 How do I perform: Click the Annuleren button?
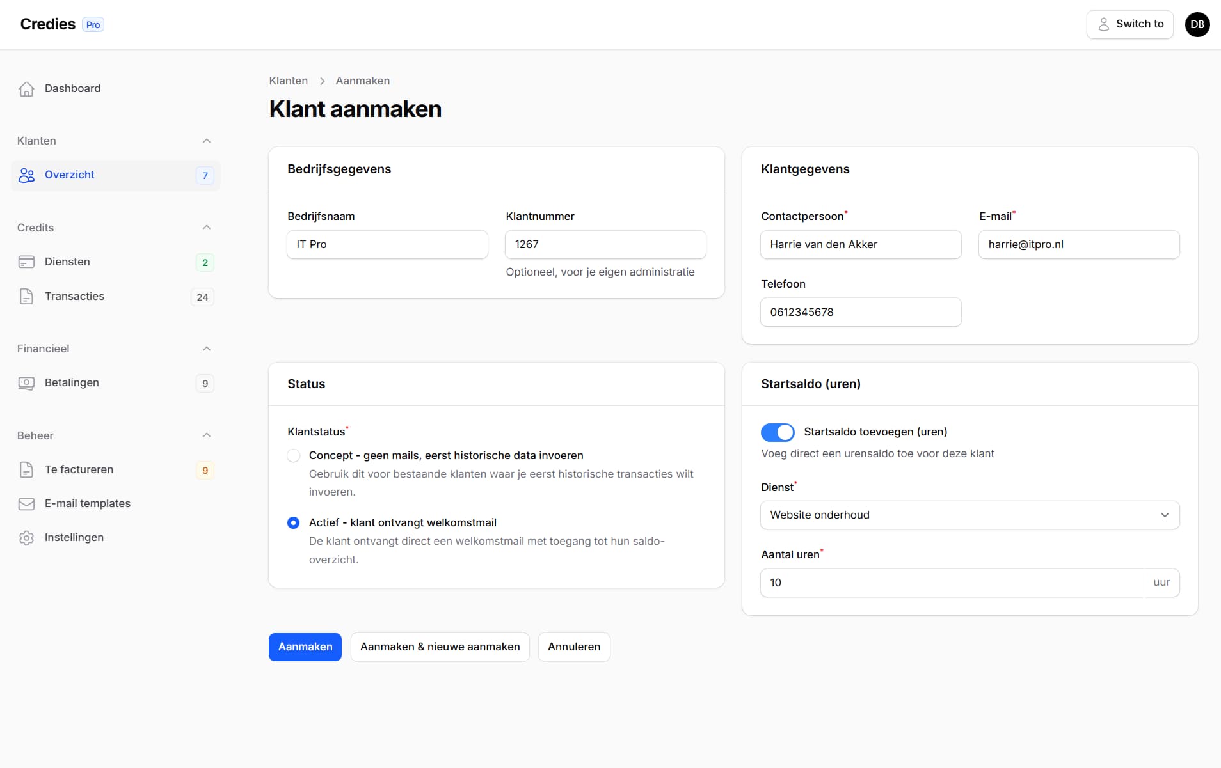(x=574, y=647)
